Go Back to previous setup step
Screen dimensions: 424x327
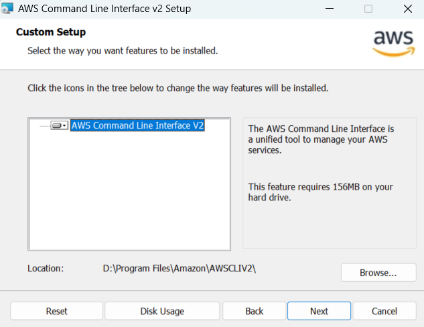coord(254,311)
